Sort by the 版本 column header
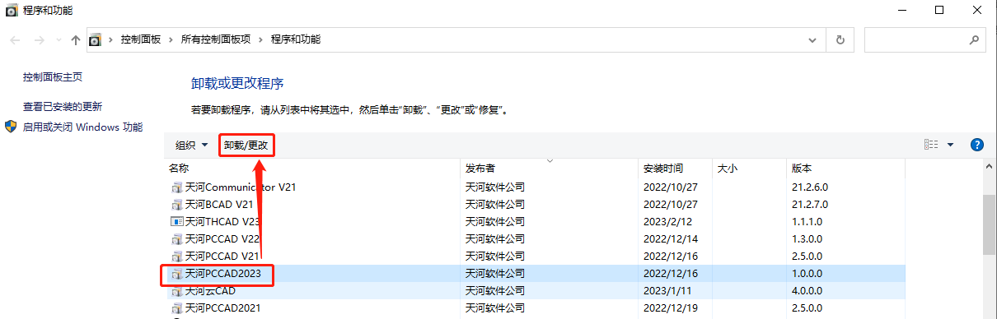Screen dimensions: 997x319 pyautogui.click(x=845, y=168)
